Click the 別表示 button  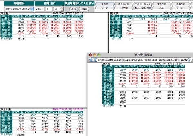pyautogui.click(x=84, y=9)
